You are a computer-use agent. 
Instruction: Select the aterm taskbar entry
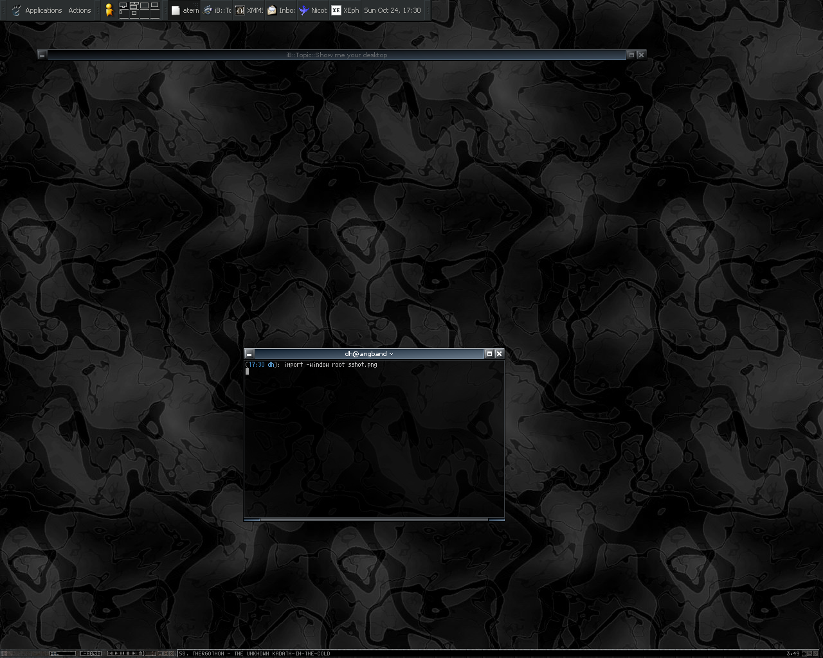(x=185, y=10)
